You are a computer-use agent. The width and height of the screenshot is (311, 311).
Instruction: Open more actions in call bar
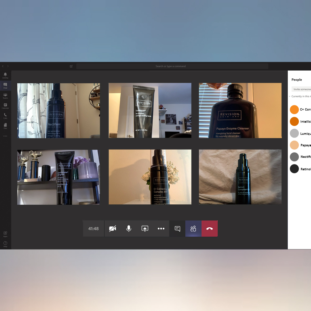click(161, 229)
